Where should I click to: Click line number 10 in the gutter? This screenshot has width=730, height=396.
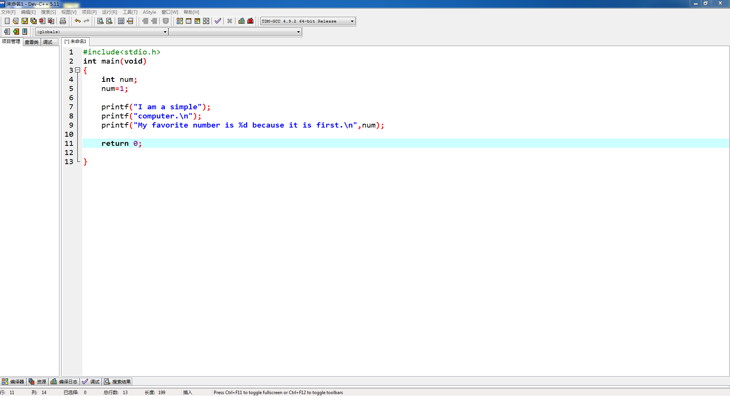tap(69, 134)
